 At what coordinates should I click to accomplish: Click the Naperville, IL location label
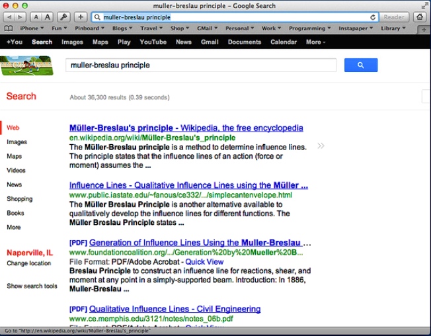30,253
